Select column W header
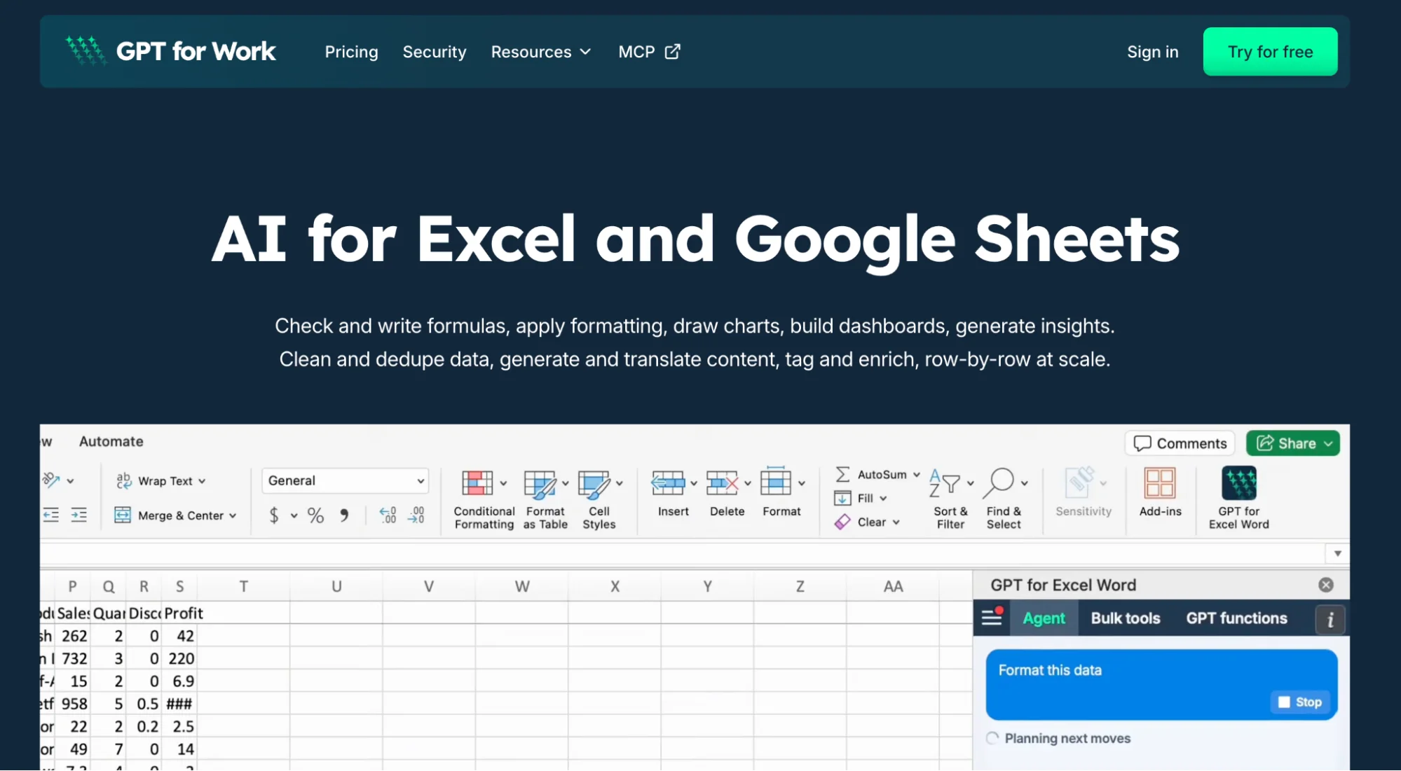Image resolution: width=1401 pixels, height=771 pixels. point(522,587)
